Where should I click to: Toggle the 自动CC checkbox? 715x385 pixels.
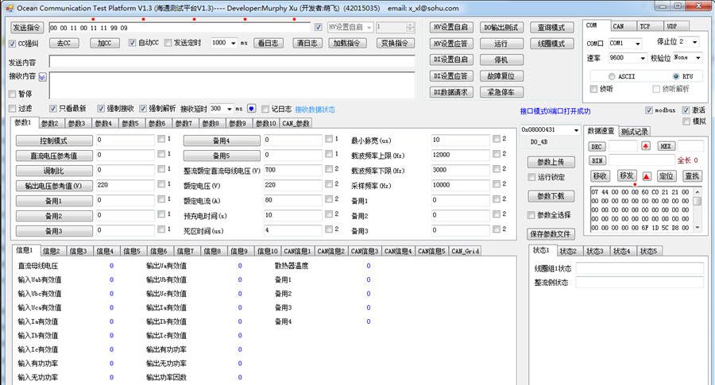coord(132,42)
